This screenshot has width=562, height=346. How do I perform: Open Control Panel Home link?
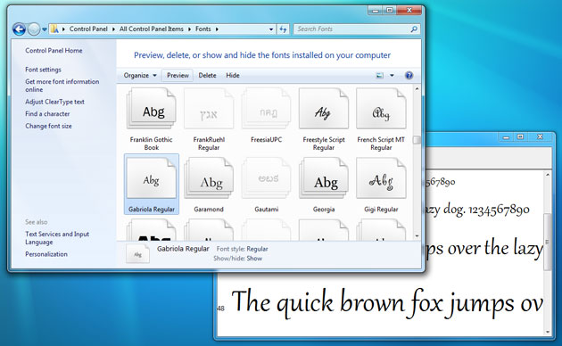tap(54, 51)
